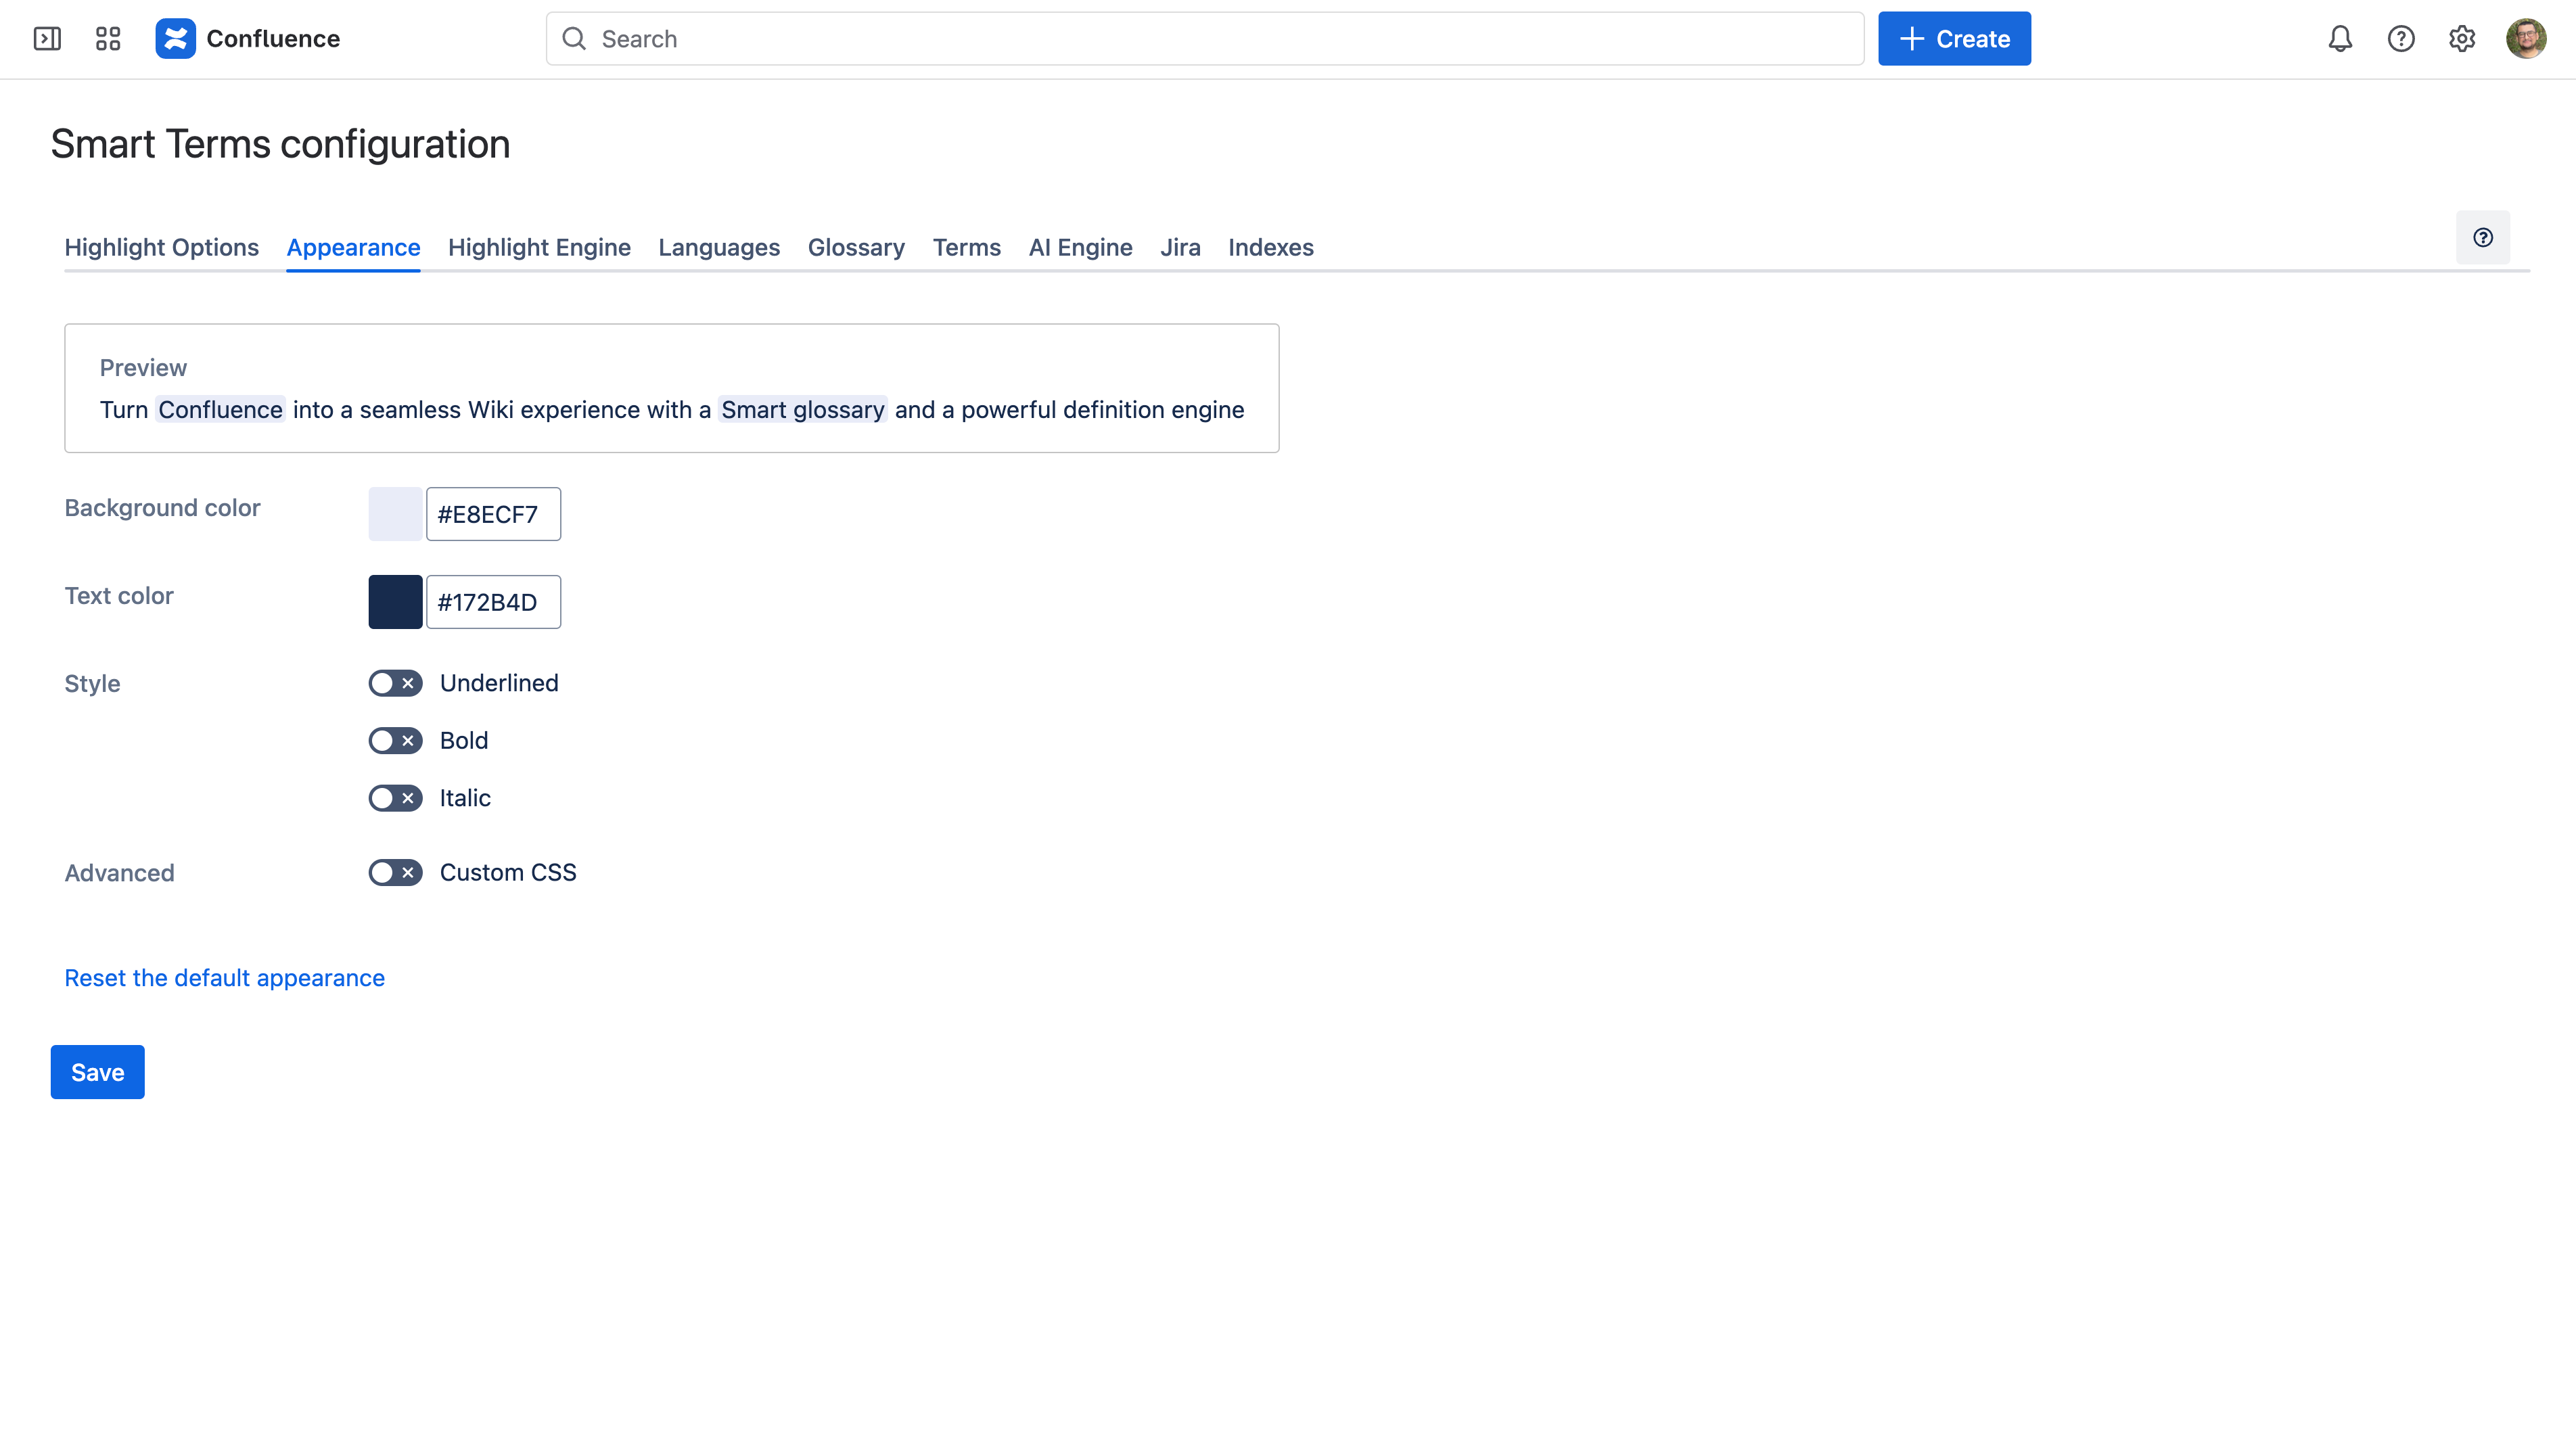Open the Background color swatch
This screenshot has height=1438, width=2576.
tap(395, 514)
